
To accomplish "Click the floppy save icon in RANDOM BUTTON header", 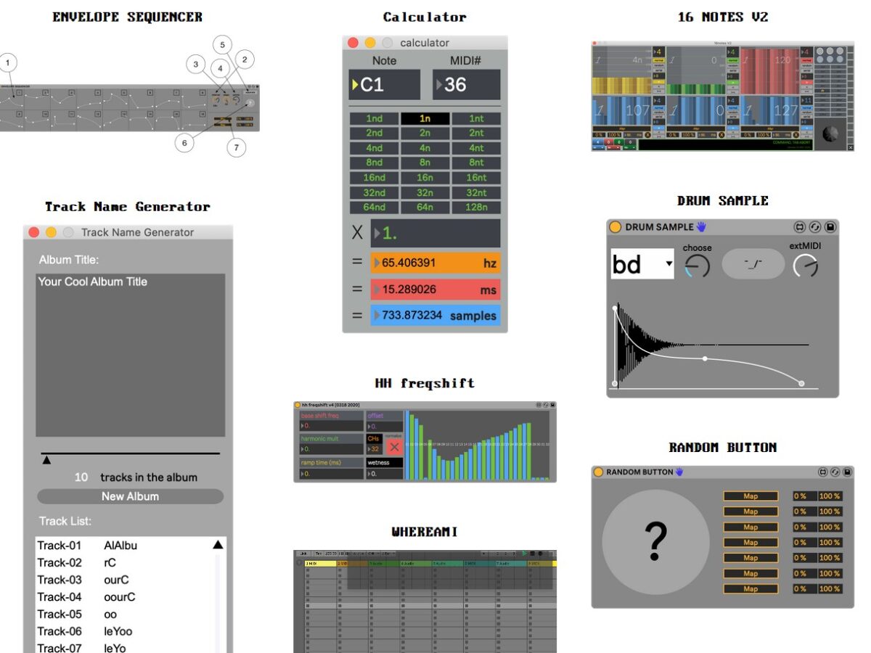I will (x=847, y=472).
